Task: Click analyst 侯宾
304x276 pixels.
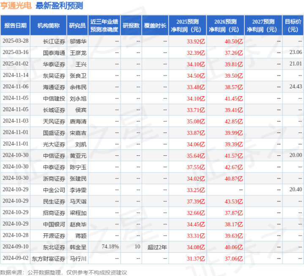Action: click(81, 110)
